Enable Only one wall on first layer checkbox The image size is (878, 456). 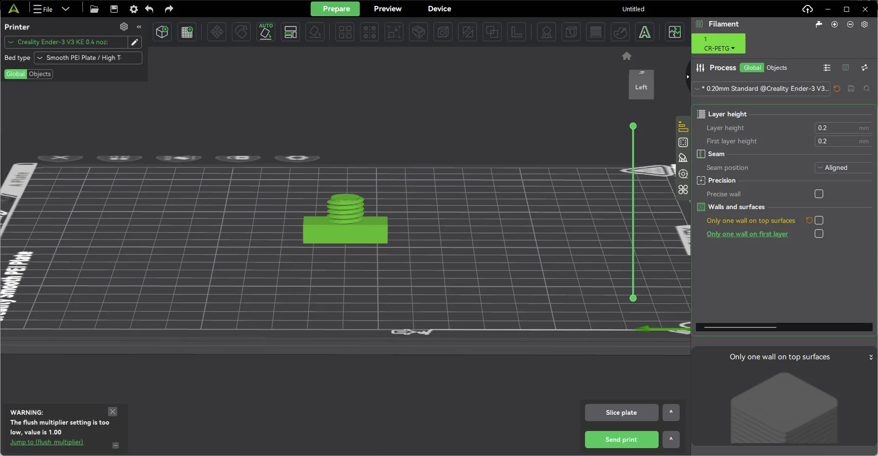pyautogui.click(x=819, y=234)
